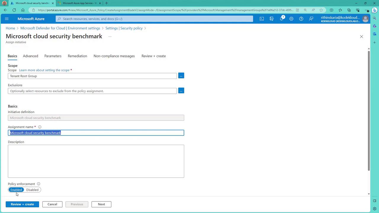The image size is (379, 213).
Task: Open Browser essentials heart icon
Action: point(358,10)
